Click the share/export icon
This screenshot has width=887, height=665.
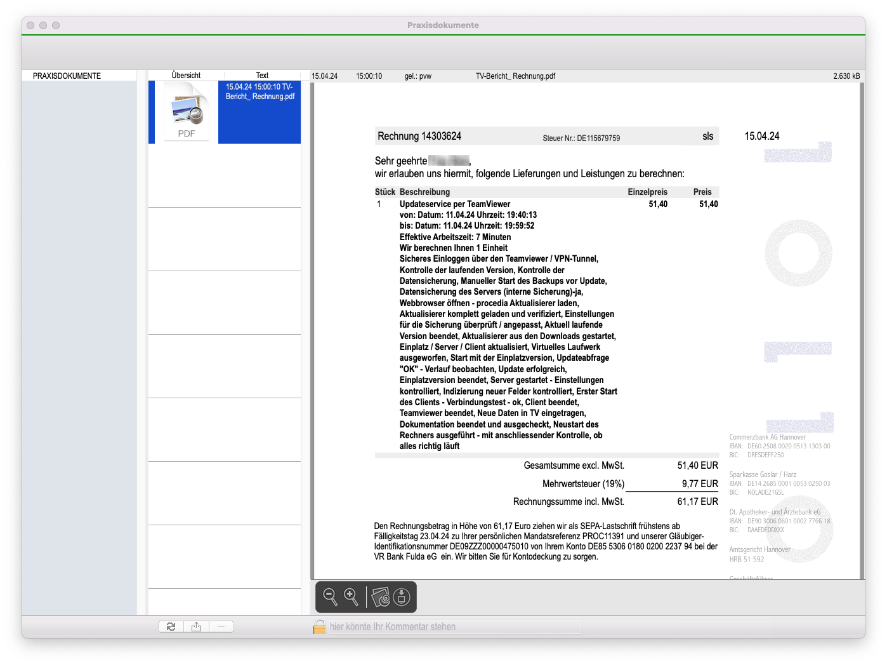tap(196, 627)
